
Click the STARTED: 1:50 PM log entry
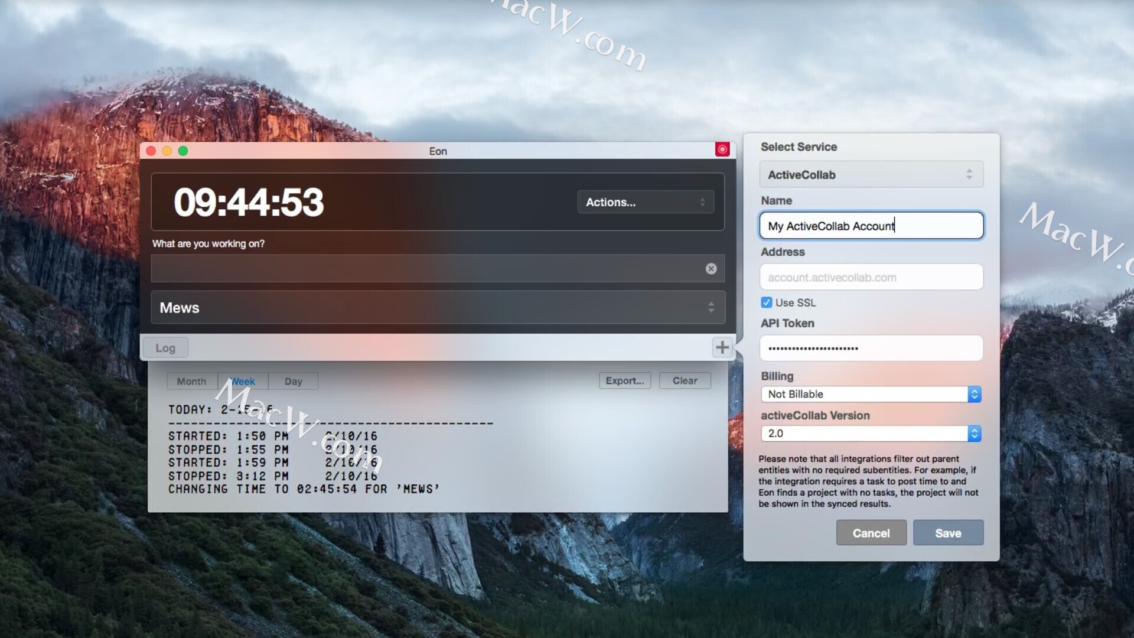273,436
